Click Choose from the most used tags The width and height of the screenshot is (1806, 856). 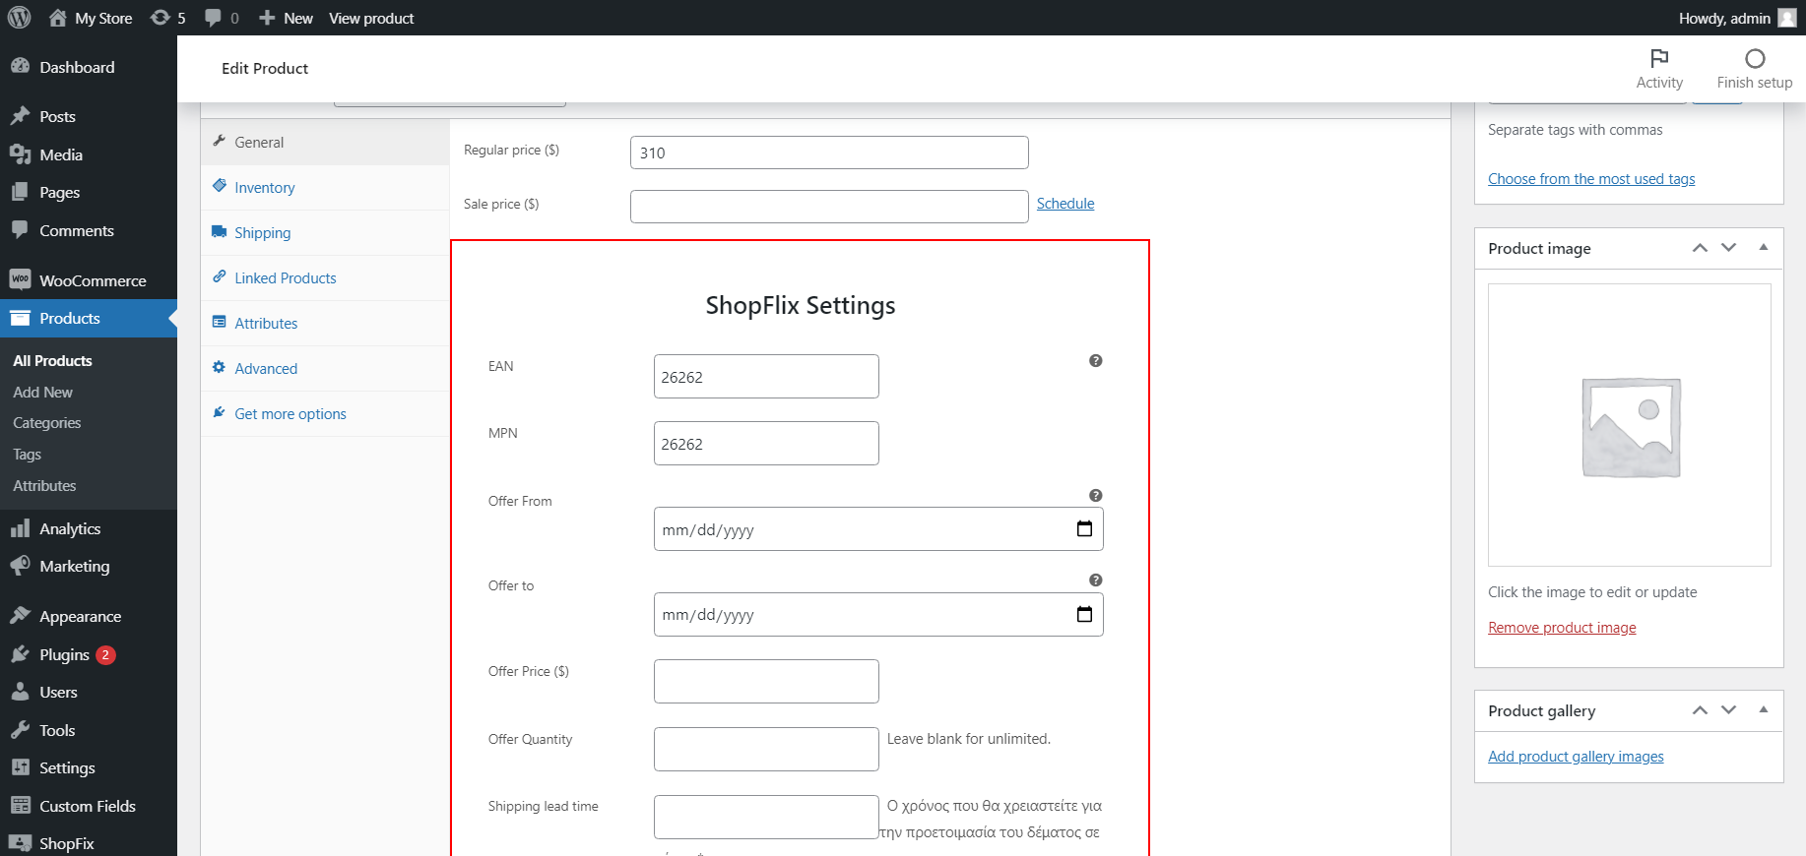(1591, 179)
